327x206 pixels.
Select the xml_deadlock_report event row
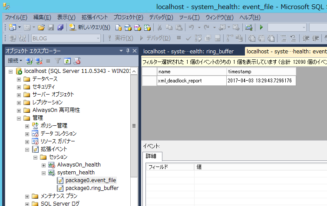pos(219,81)
